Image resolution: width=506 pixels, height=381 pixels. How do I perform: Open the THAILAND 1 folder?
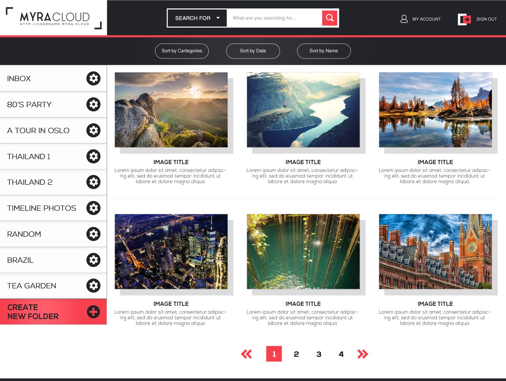[53, 156]
